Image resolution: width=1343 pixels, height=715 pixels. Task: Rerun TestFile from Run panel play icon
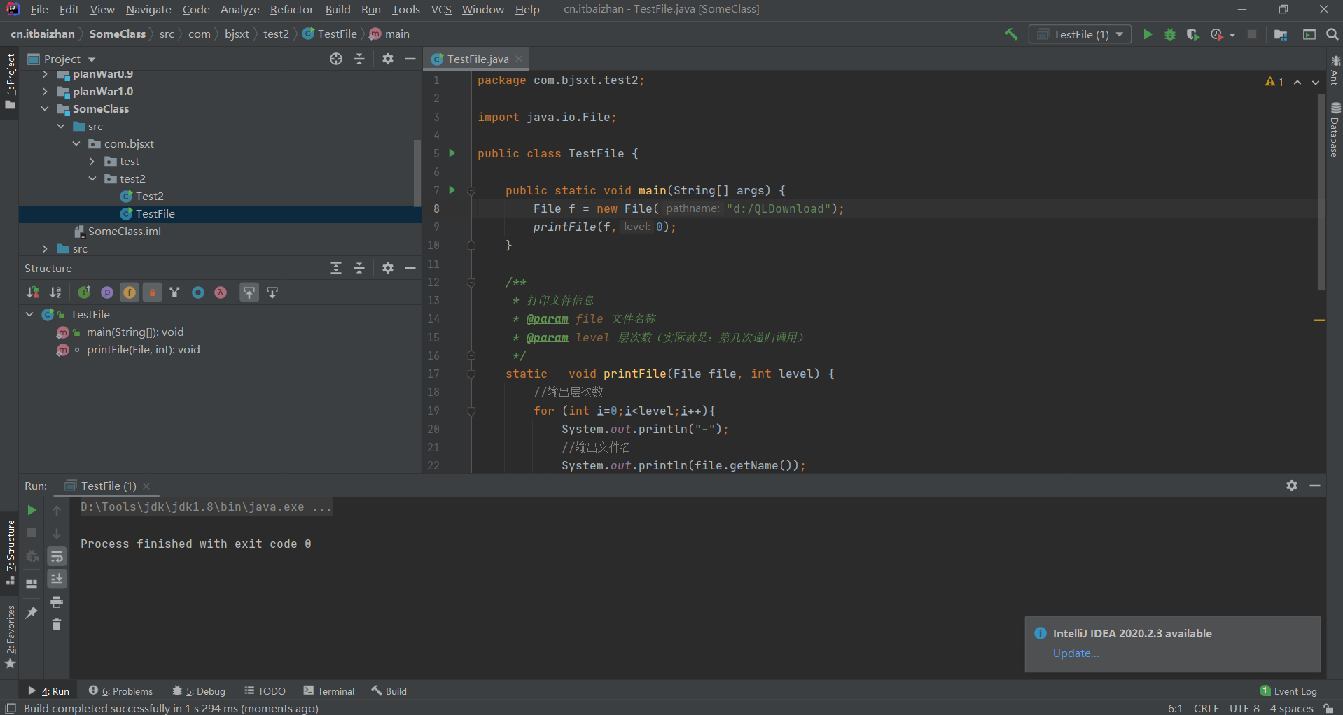pyautogui.click(x=32, y=510)
